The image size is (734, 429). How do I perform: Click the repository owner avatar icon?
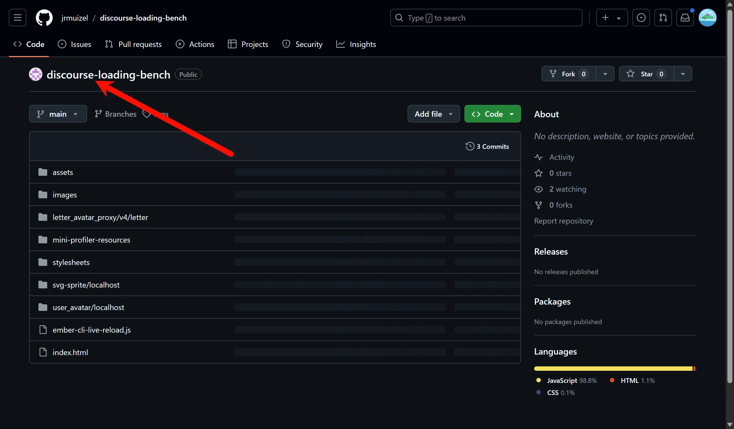[35, 74]
